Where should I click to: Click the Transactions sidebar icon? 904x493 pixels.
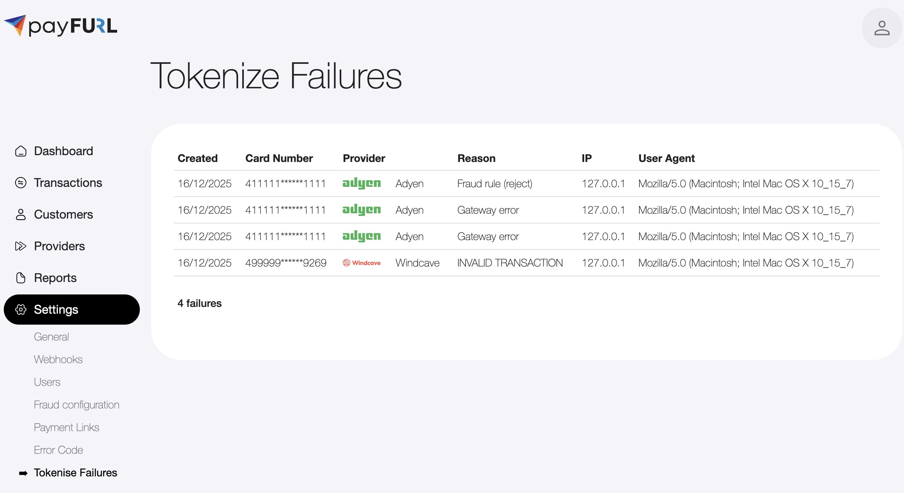20,183
